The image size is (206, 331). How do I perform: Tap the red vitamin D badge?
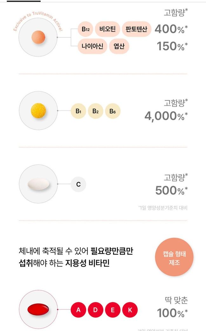tap(96, 310)
